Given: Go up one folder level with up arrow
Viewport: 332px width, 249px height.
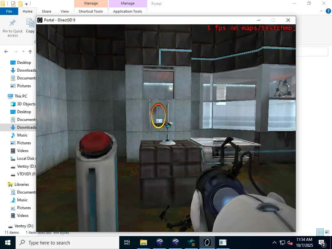Looking at the screenshot, I should [x=30, y=52].
